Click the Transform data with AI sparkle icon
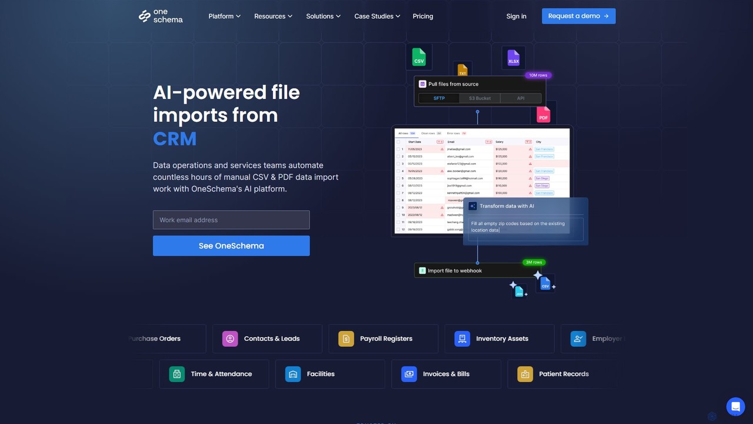 [472, 206]
